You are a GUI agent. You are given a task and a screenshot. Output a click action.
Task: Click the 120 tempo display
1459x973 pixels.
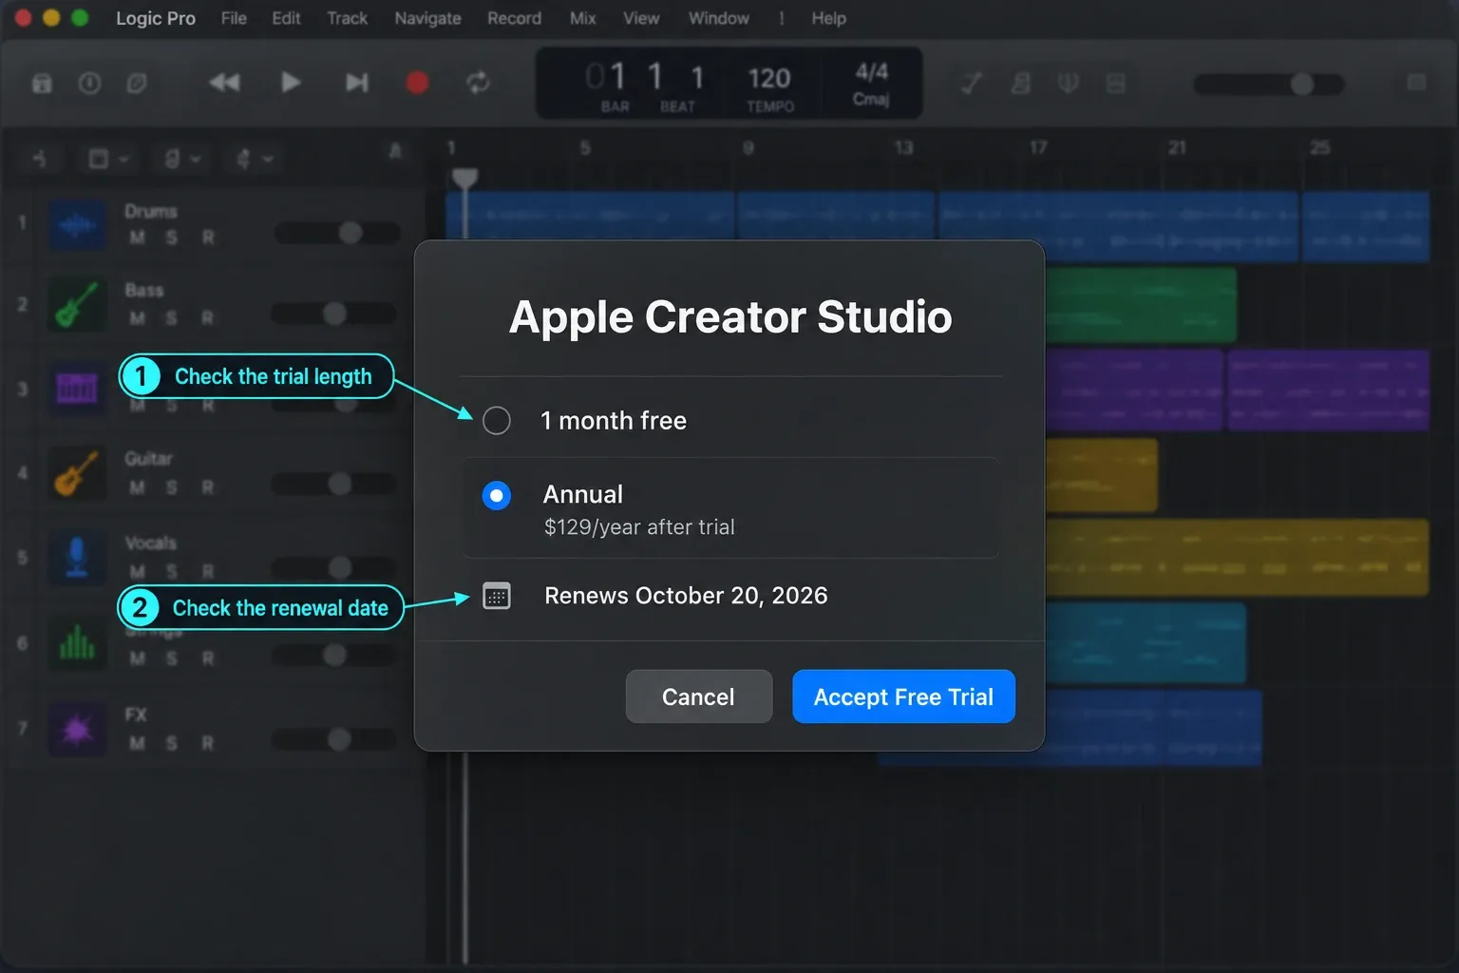coord(769,78)
